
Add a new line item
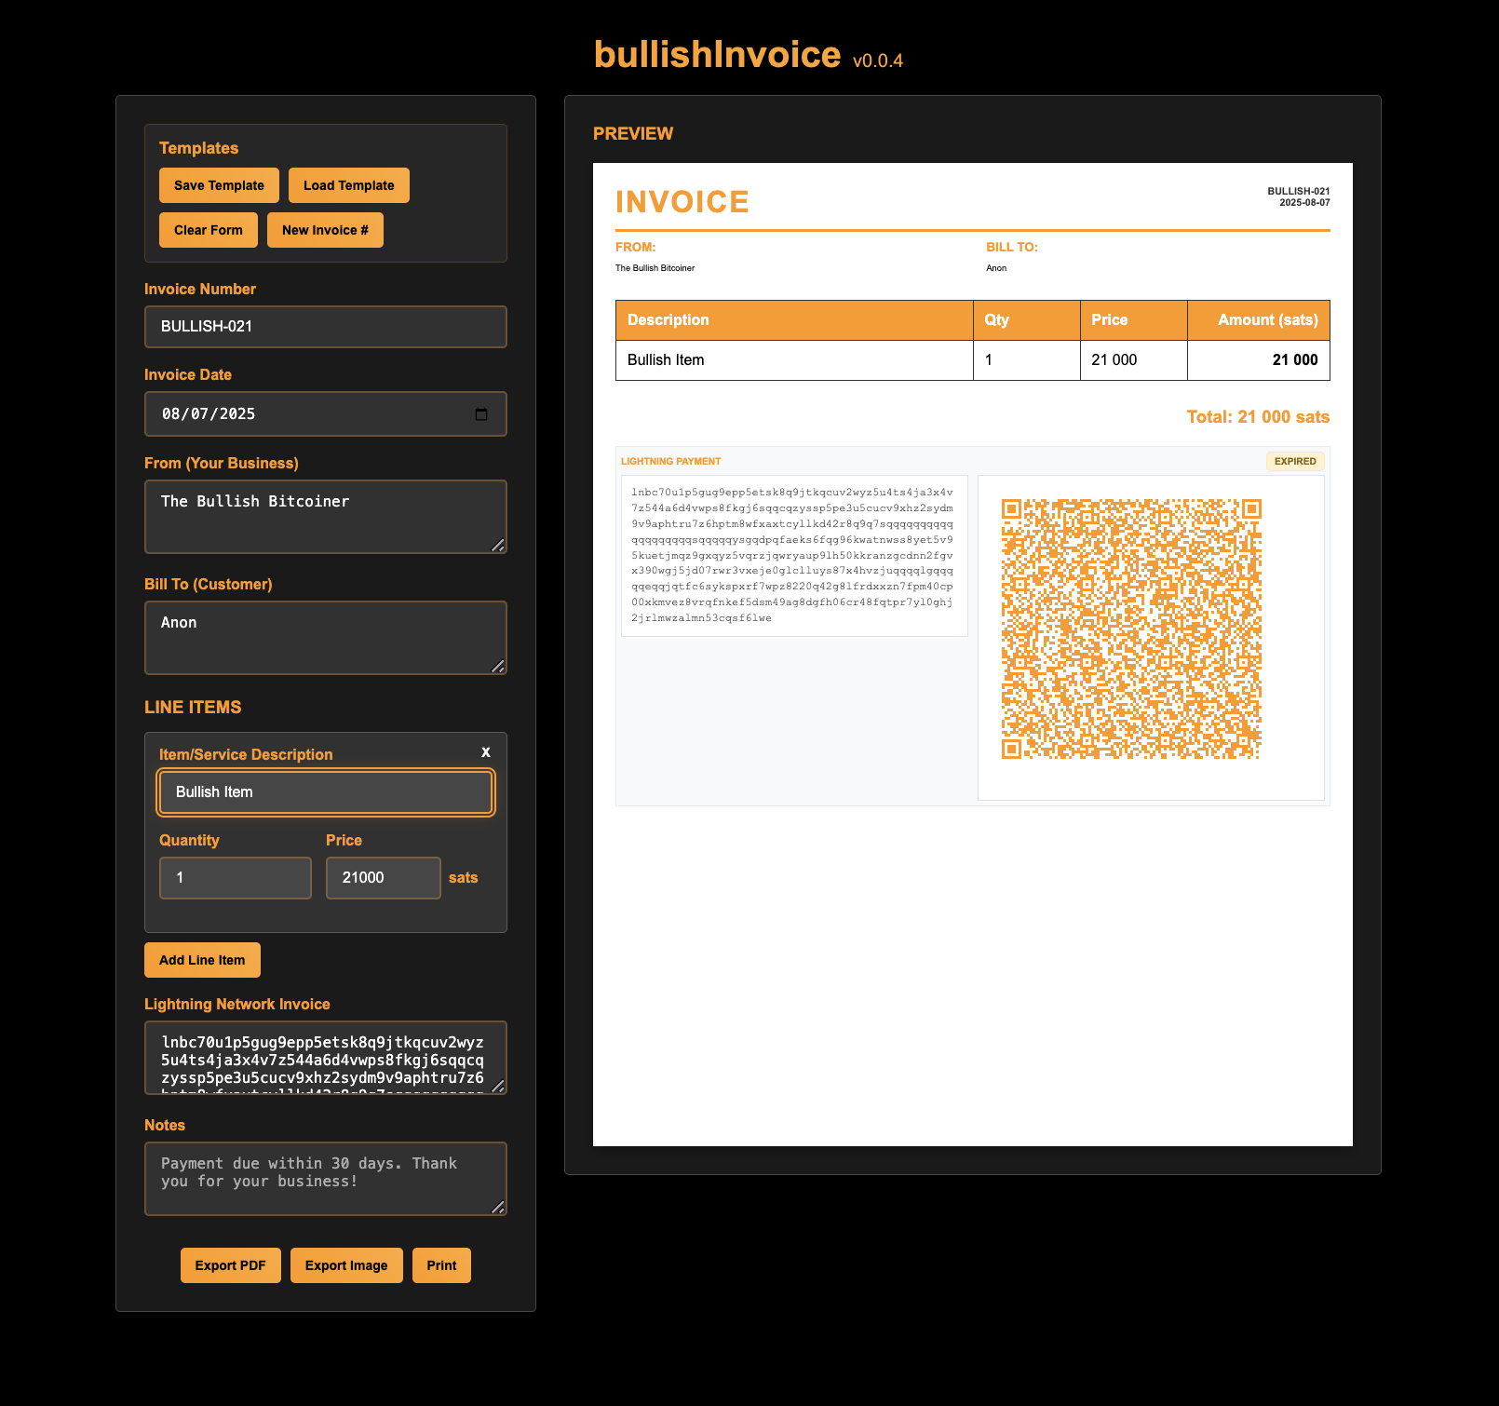click(x=202, y=960)
